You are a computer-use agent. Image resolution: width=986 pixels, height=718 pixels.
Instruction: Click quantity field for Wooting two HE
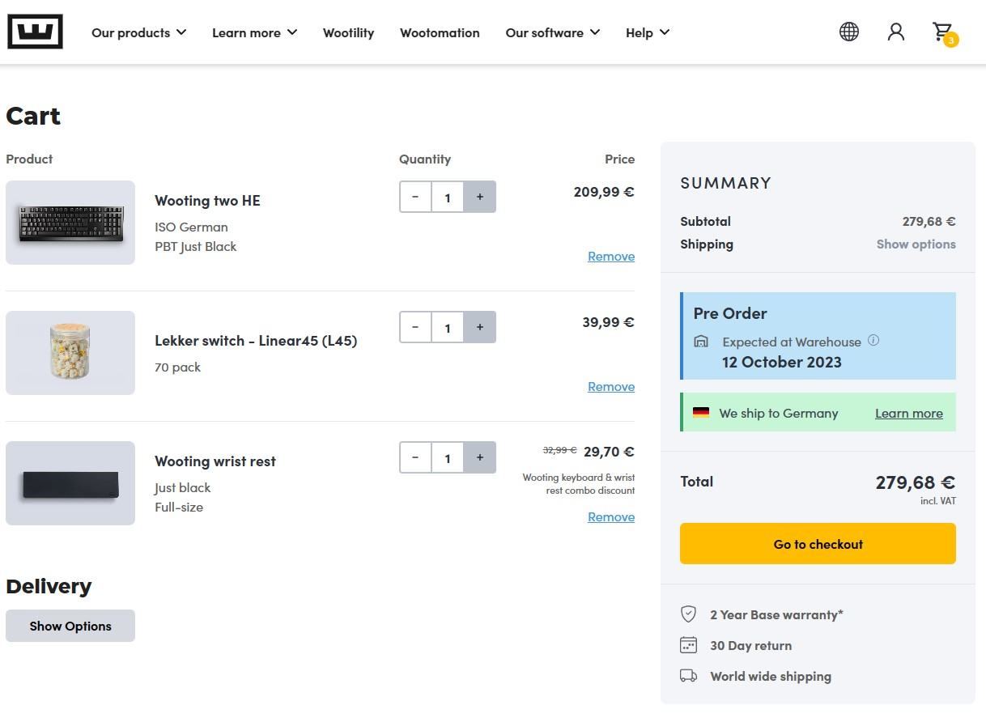pos(448,197)
